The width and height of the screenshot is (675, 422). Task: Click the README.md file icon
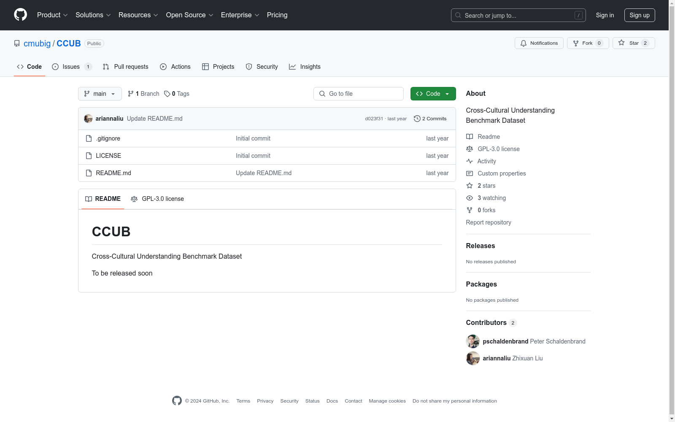pyautogui.click(x=89, y=173)
